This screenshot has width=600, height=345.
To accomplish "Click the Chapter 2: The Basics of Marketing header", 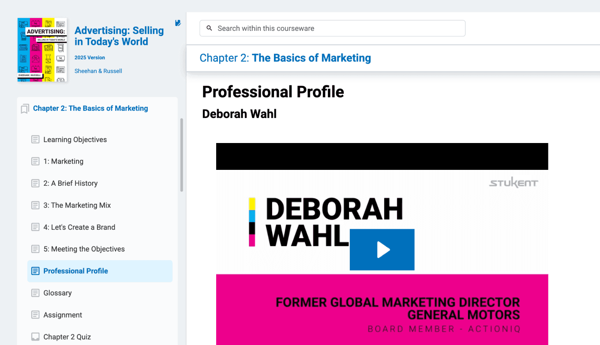I will (x=285, y=58).
